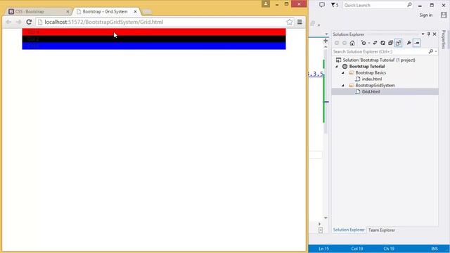
Task: Click the 3.3.5 hyperlink in editor
Action: point(316,74)
